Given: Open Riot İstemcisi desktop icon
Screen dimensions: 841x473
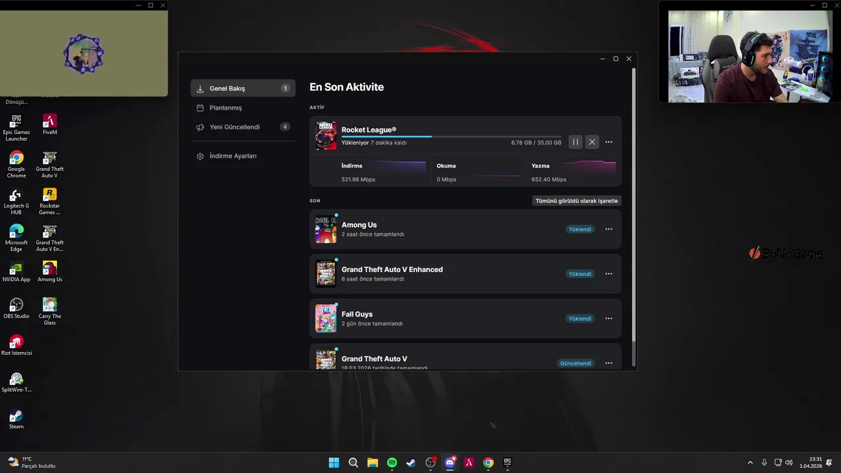Looking at the screenshot, I should [x=16, y=346].
